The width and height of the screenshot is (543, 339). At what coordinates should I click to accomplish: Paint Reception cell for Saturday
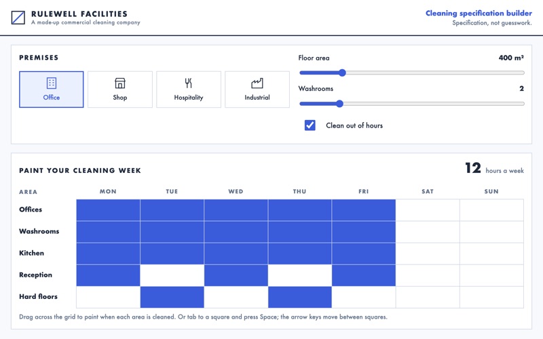pyautogui.click(x=428, y=275)
